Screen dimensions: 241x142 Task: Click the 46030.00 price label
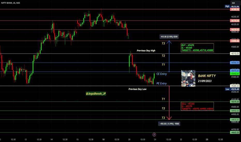[235, 29]
